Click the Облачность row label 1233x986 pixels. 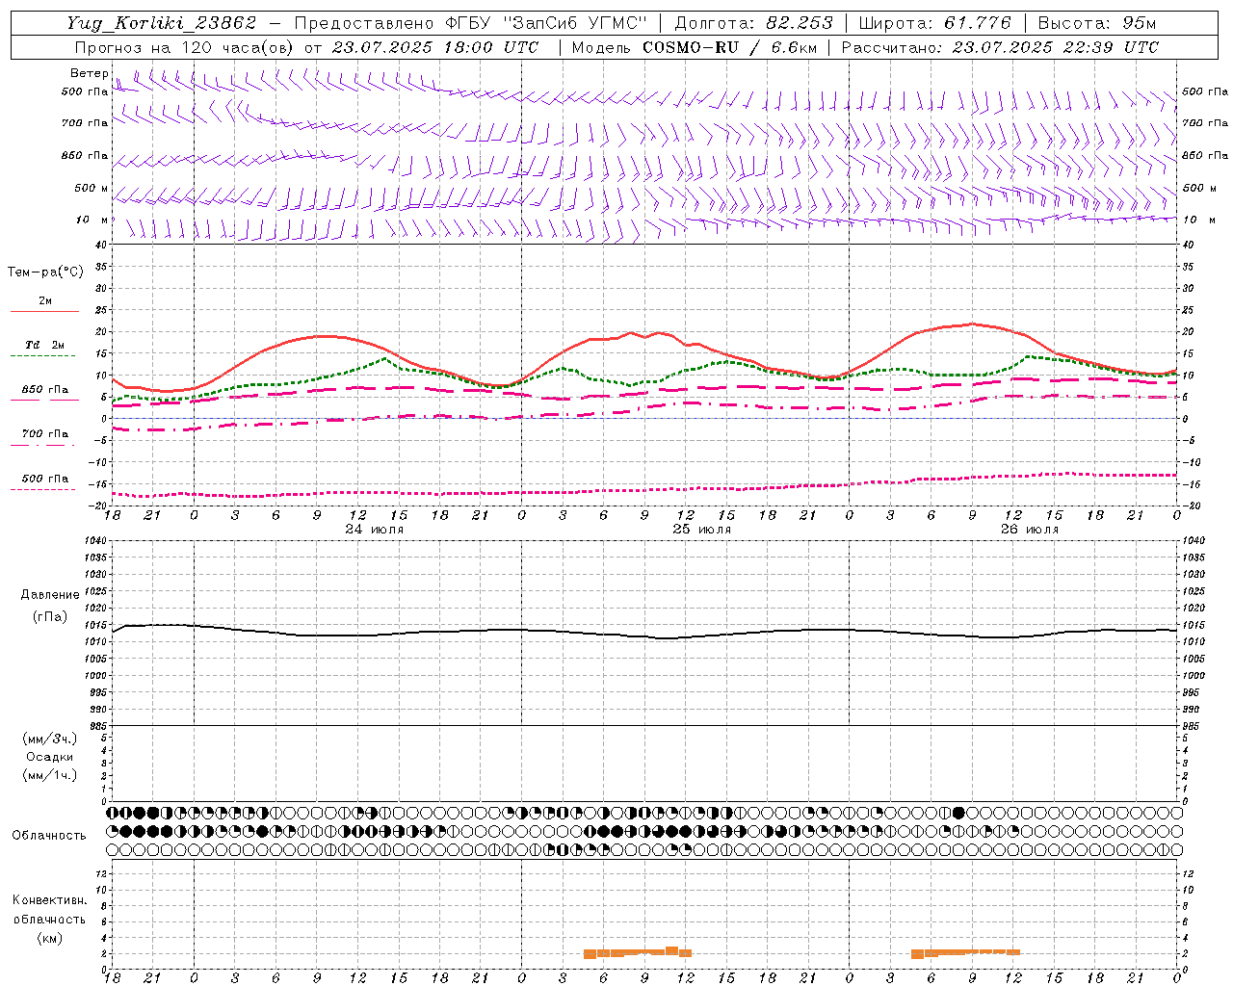pyautogui.click(x=49, y=835)
